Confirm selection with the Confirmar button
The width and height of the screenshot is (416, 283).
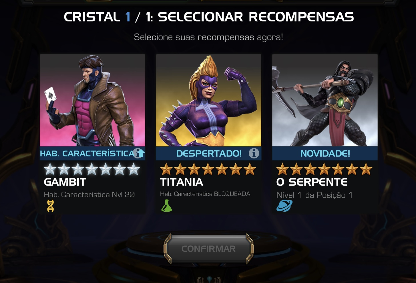209,249
